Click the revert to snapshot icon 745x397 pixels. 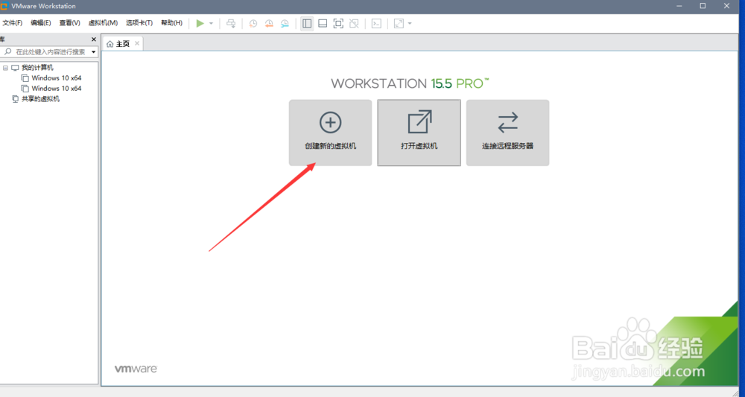269,23
